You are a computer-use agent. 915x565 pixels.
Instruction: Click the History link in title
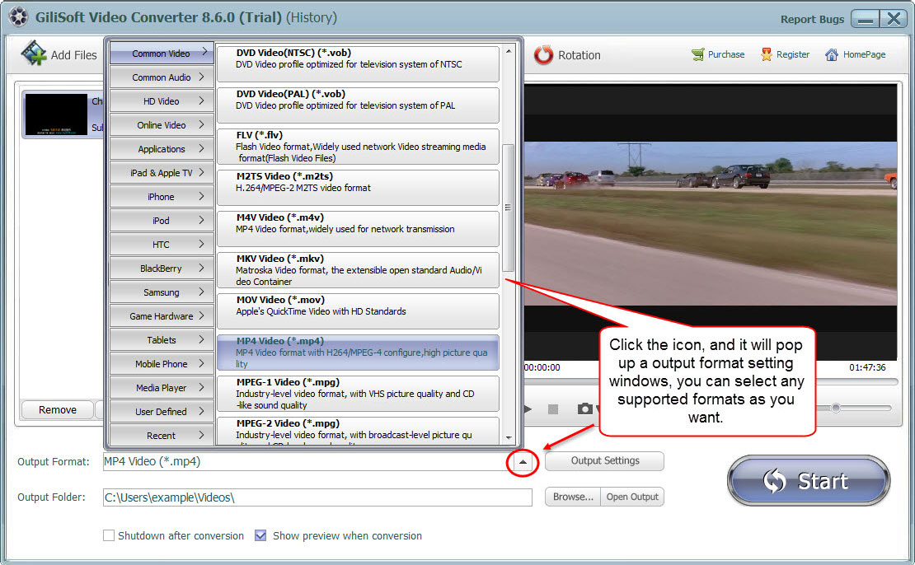click(312, 17)
